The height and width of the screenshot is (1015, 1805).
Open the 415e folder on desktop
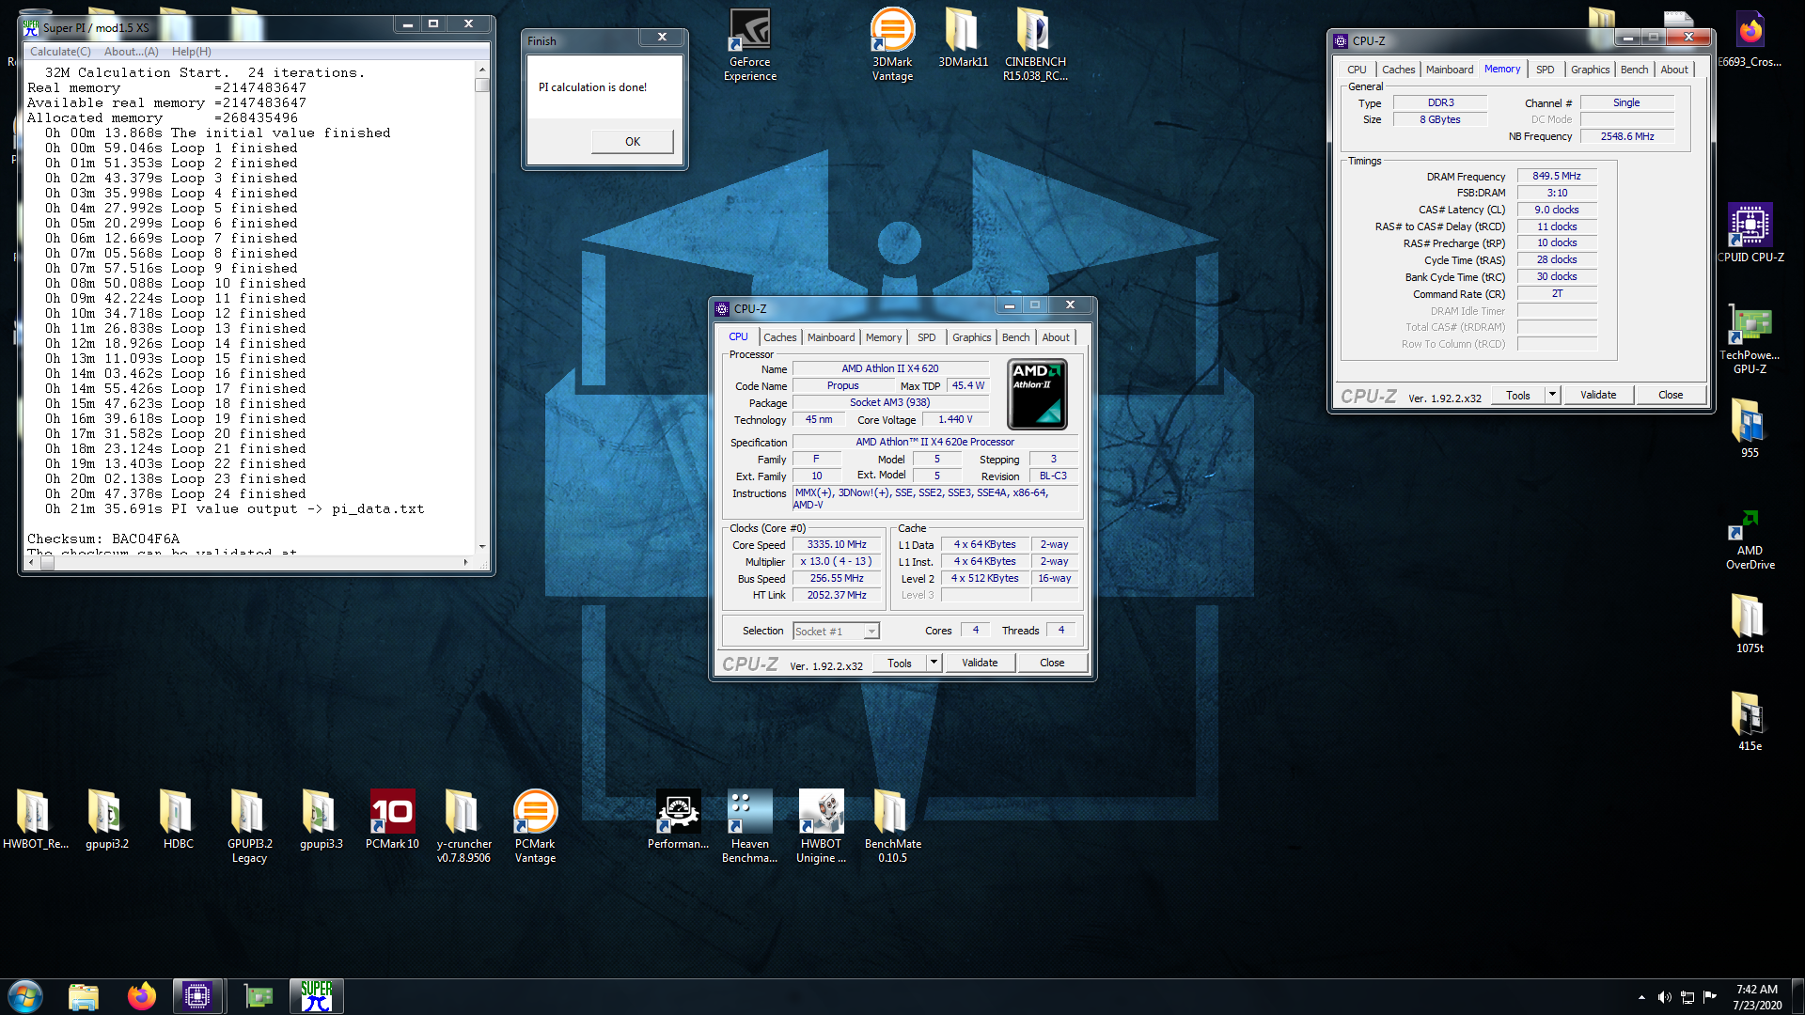1749,721
